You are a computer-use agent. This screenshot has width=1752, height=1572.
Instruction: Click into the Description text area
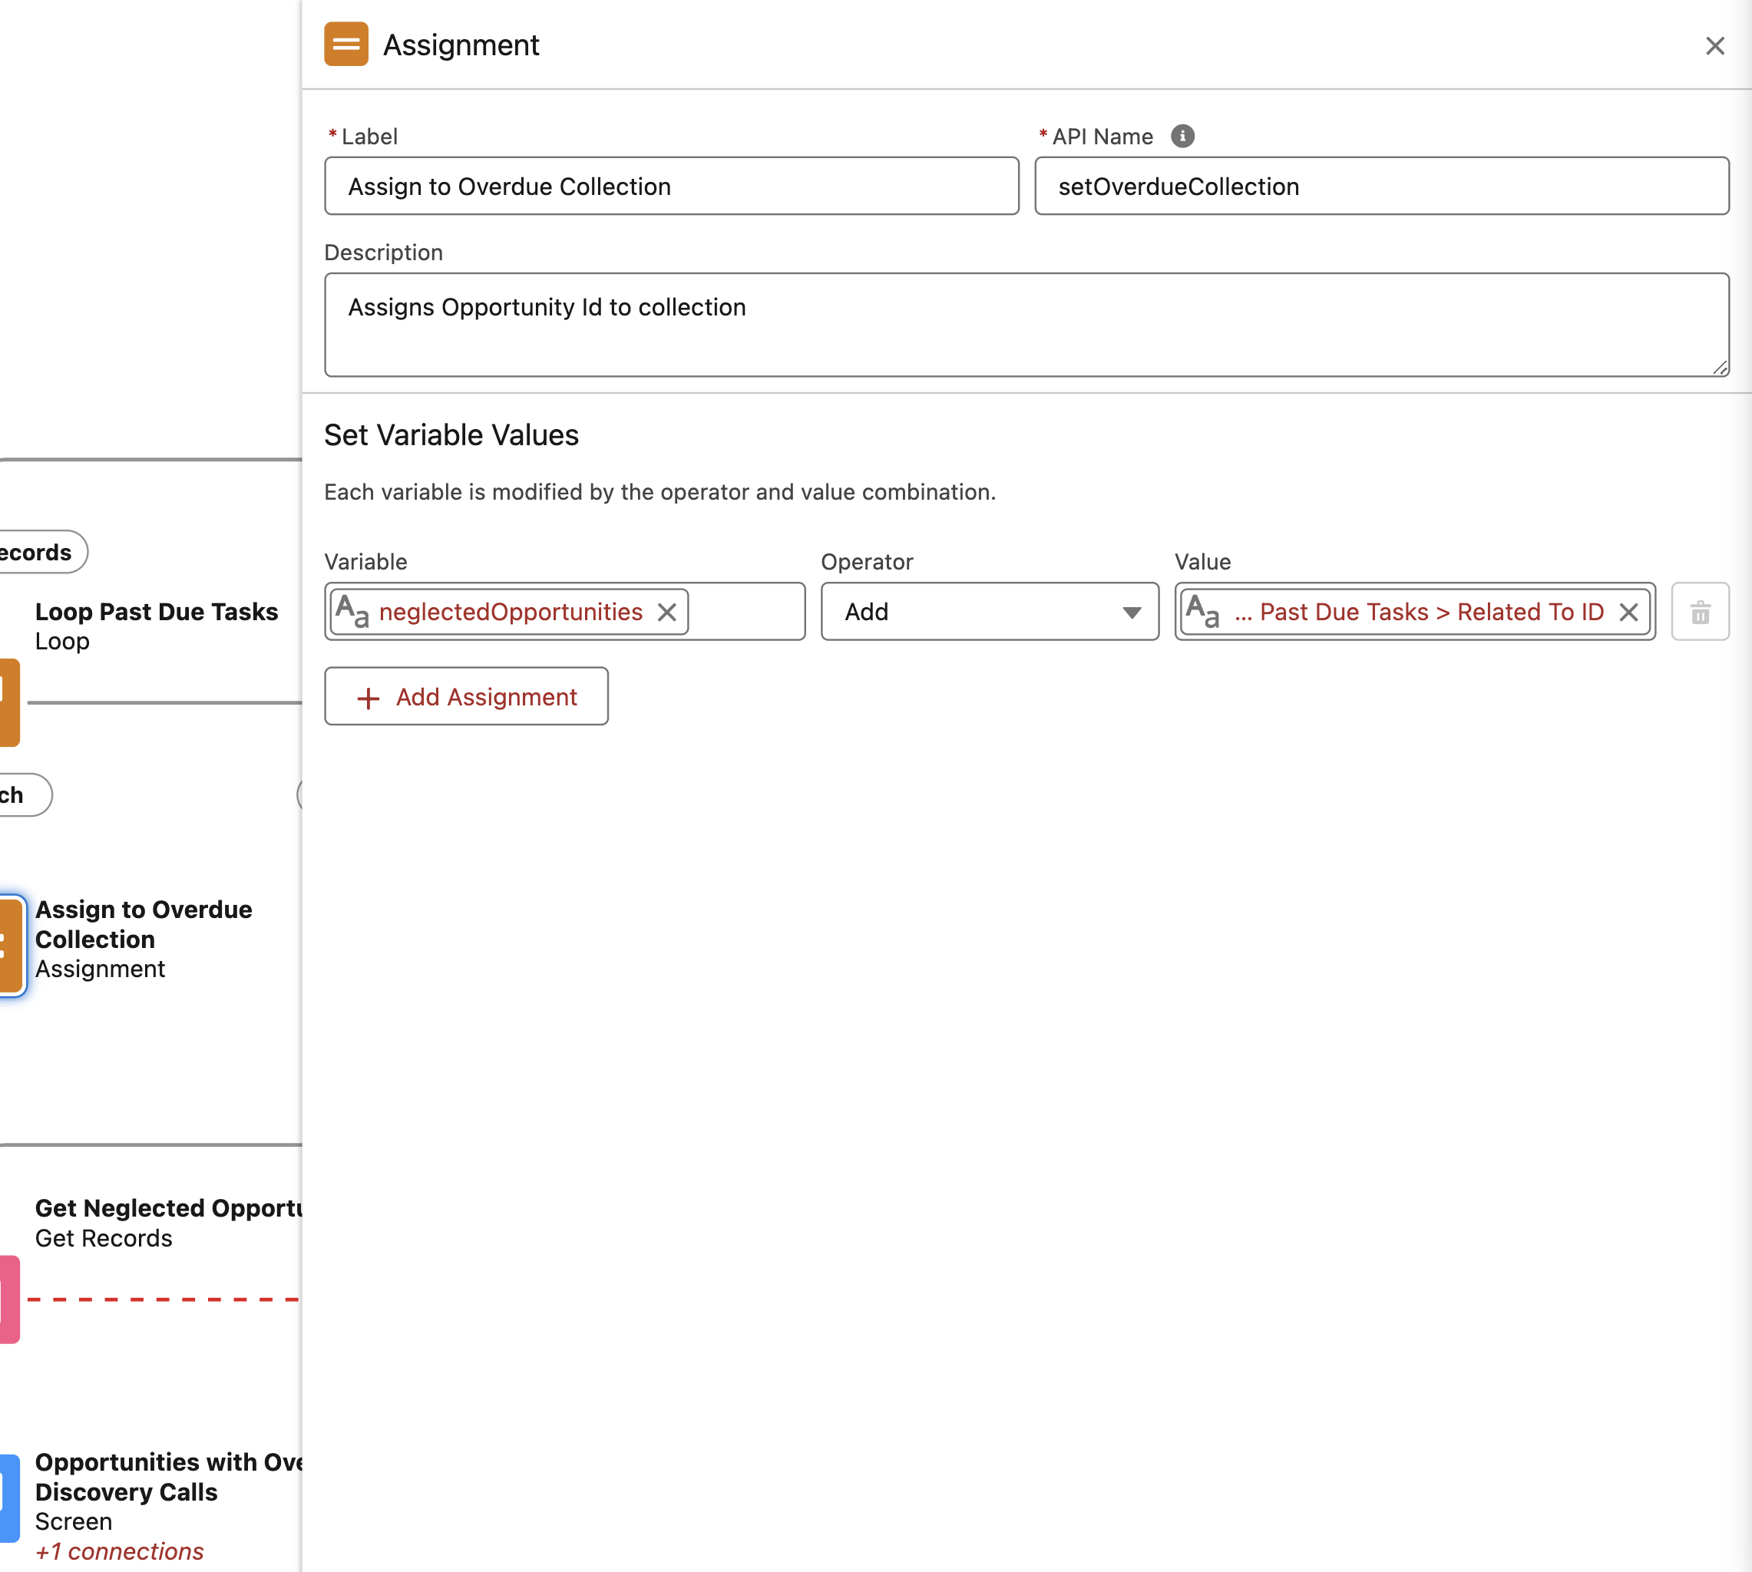click(x=1026, y=325)
